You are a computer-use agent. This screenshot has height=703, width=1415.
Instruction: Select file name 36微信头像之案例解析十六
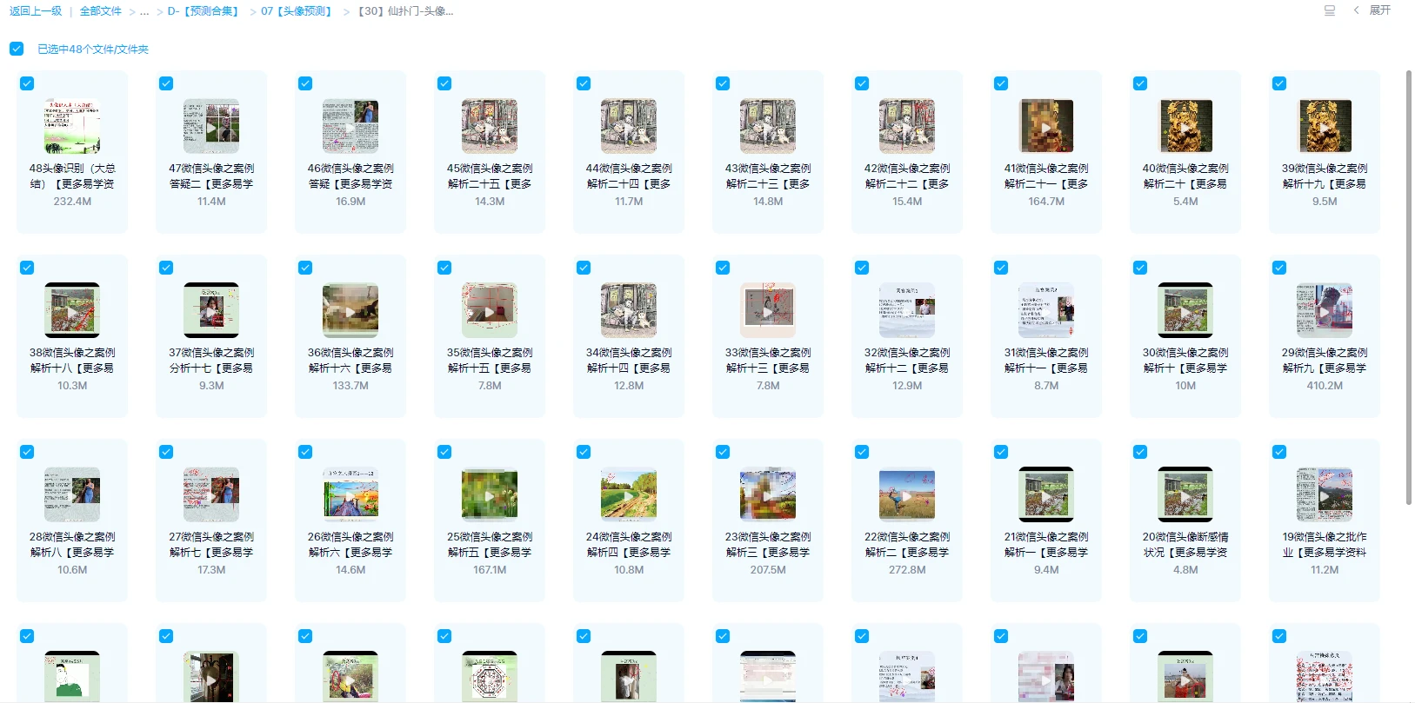tap(350, 361)
